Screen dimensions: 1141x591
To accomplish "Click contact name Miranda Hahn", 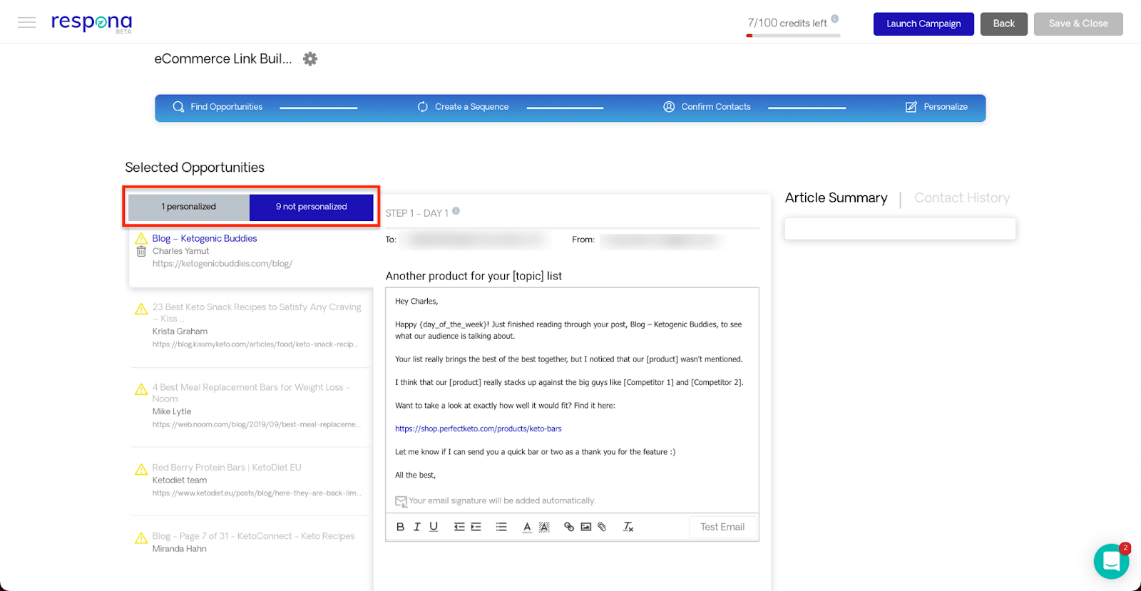I will (x=179, y=549).
